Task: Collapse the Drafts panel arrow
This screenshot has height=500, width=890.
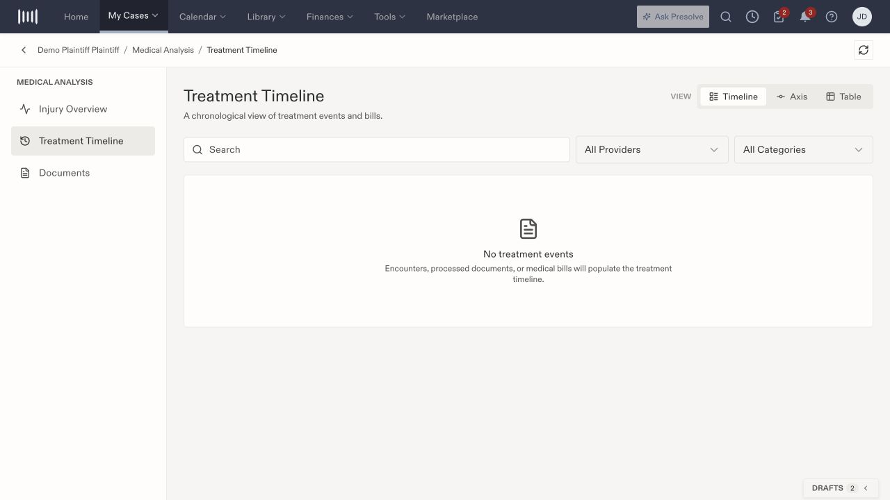Action: (x=866, y=488)
